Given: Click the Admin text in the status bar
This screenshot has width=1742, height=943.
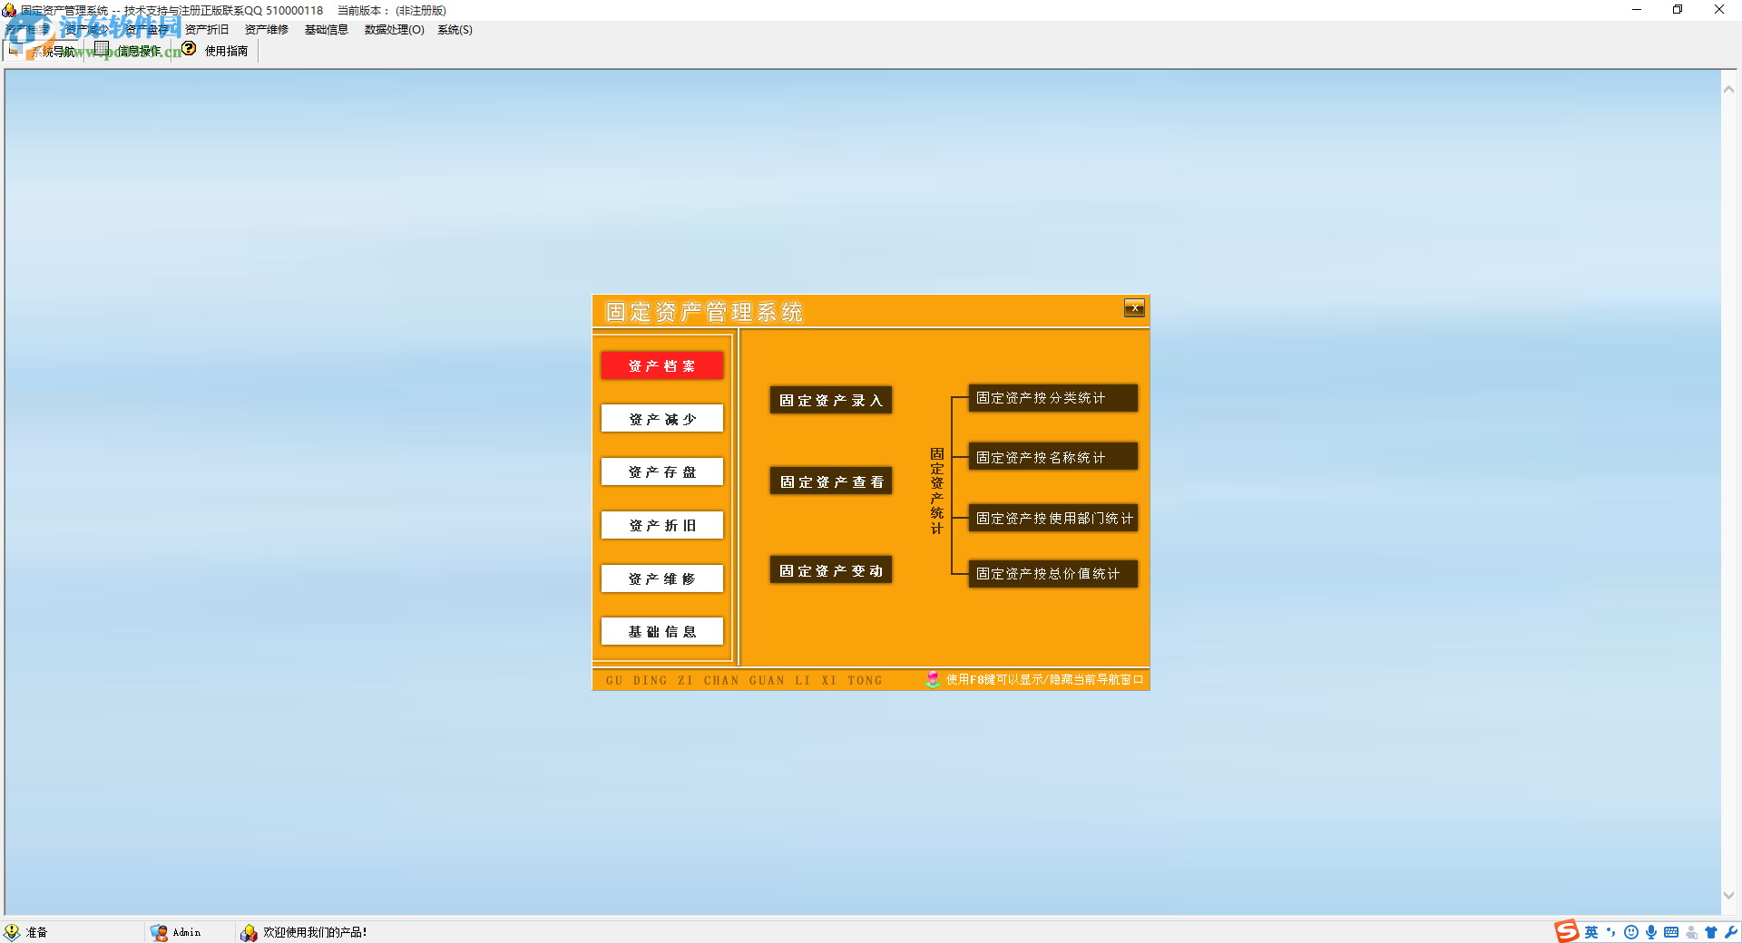Looking at the screenshot, I should (187, 932).
